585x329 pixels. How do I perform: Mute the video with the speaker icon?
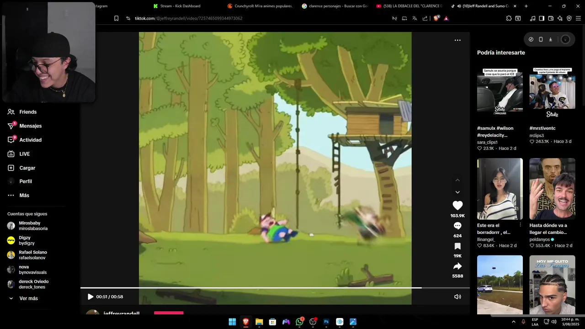point(457,297)
